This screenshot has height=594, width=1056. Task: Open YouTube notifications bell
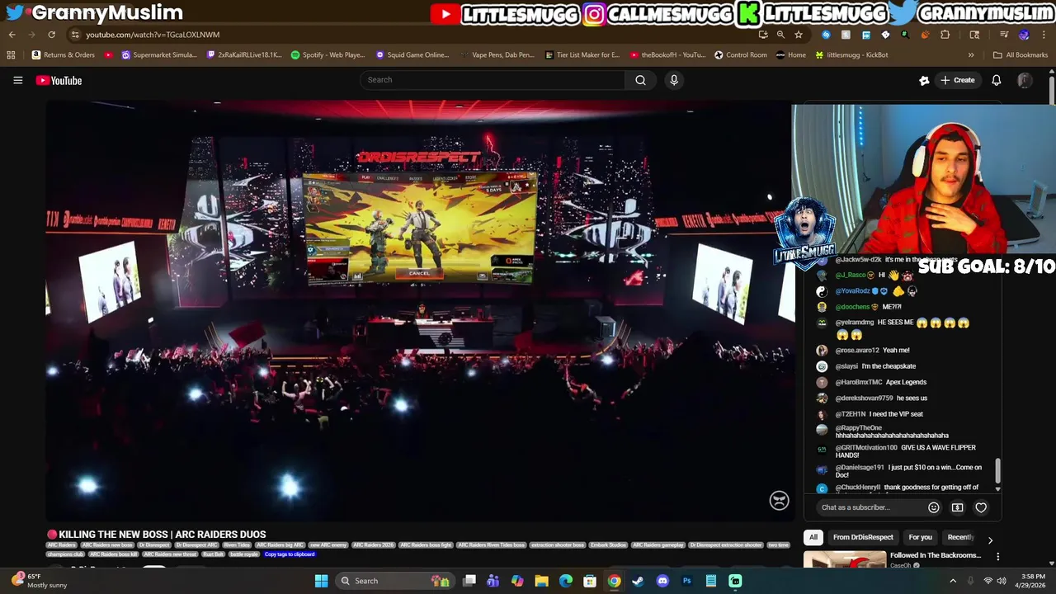pyautogui.click(x=996, y=80)
